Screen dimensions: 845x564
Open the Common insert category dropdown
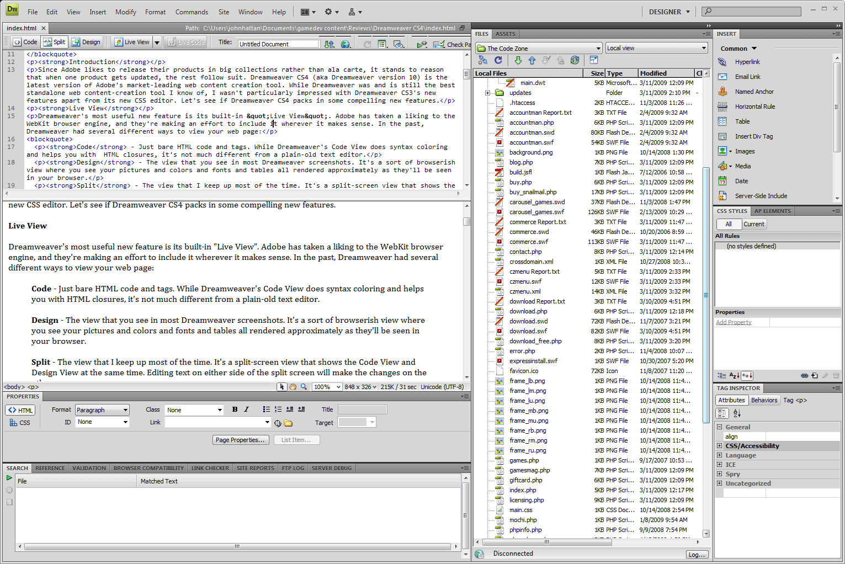738,49
